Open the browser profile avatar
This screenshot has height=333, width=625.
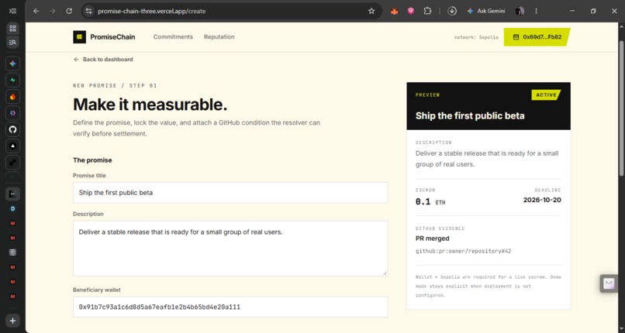(x=520, y=11)
